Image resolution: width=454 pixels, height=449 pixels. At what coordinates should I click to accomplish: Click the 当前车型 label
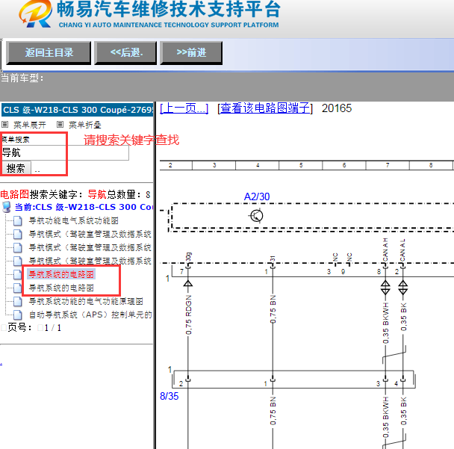pos(22,78)
